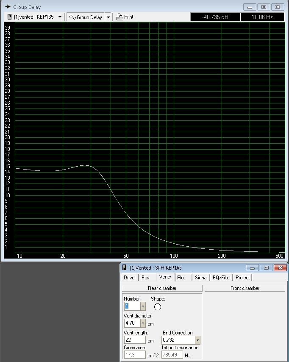Screen dimensions: 289x362
Task: Click the group delay curve peak near 30 Hz
Action: [x=85, y=165]
